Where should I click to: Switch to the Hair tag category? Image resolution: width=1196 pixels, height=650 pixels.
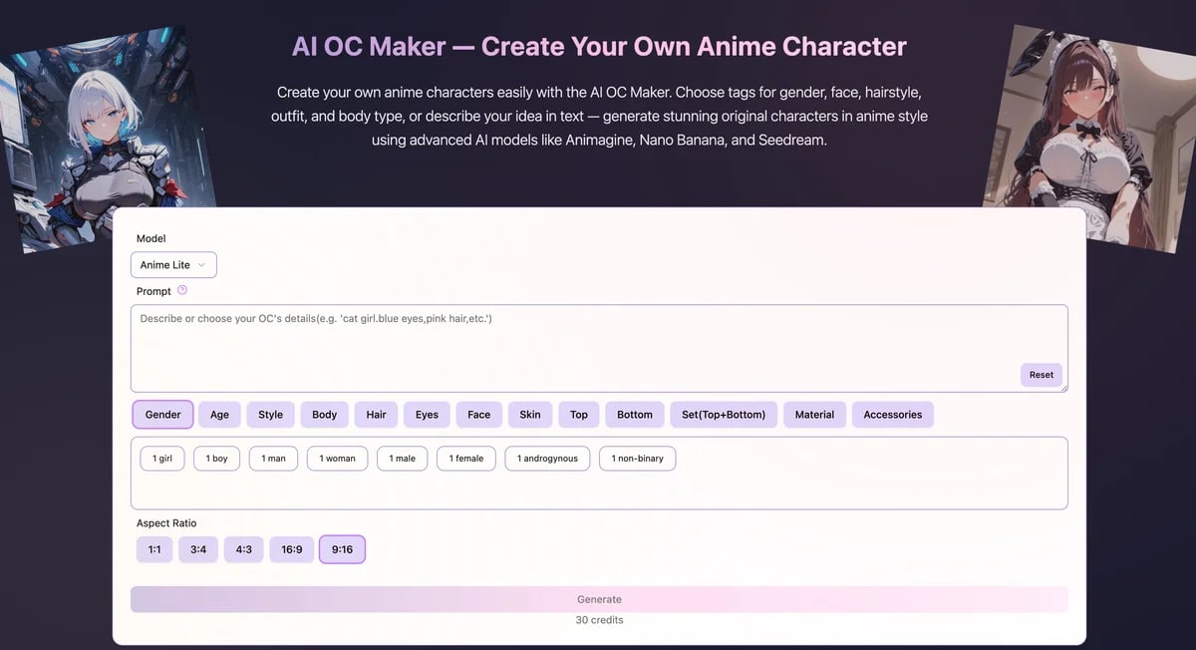pyautogui.click(x=376, y=414)
